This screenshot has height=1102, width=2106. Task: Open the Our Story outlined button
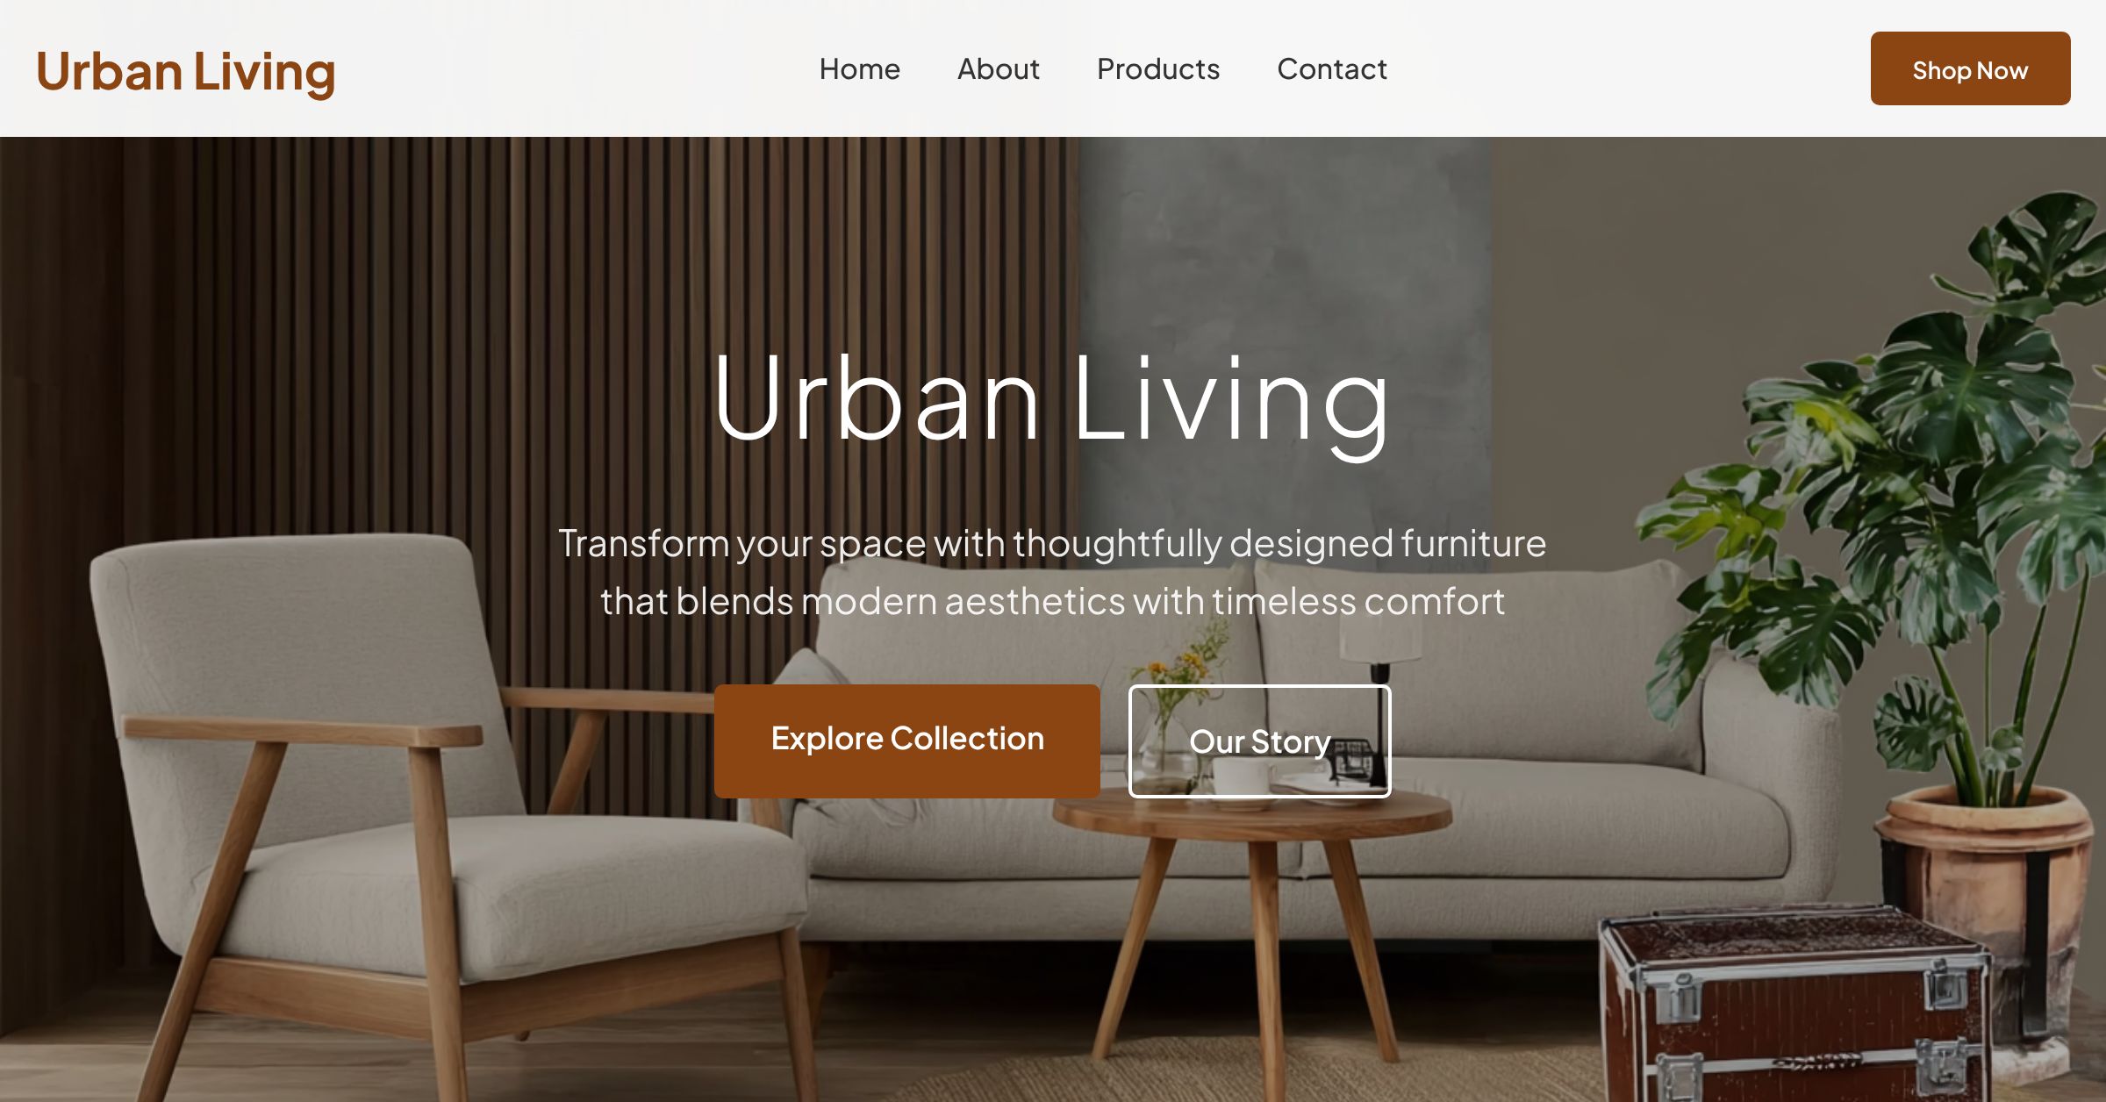click(x=1259, y=741)
